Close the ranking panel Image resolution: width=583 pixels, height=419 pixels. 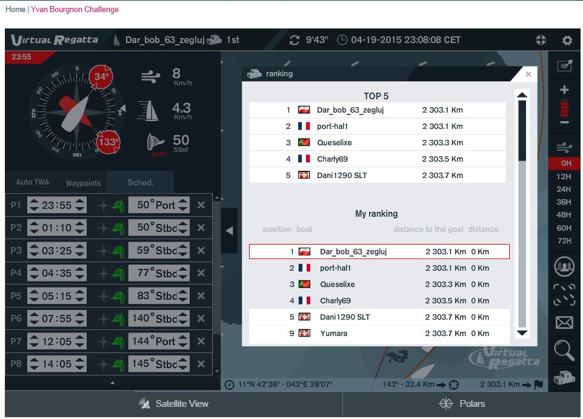pyautogui.click(x=528, y=74)
